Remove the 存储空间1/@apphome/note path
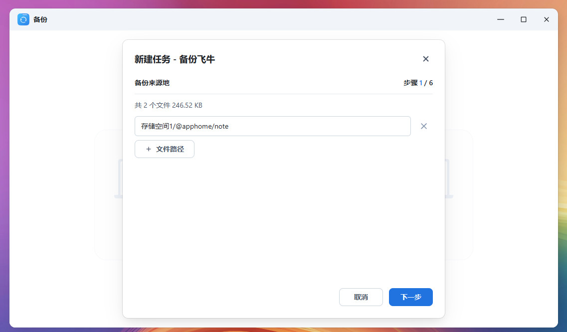Viewport: 567px width, 332px height. pos(423,126)
